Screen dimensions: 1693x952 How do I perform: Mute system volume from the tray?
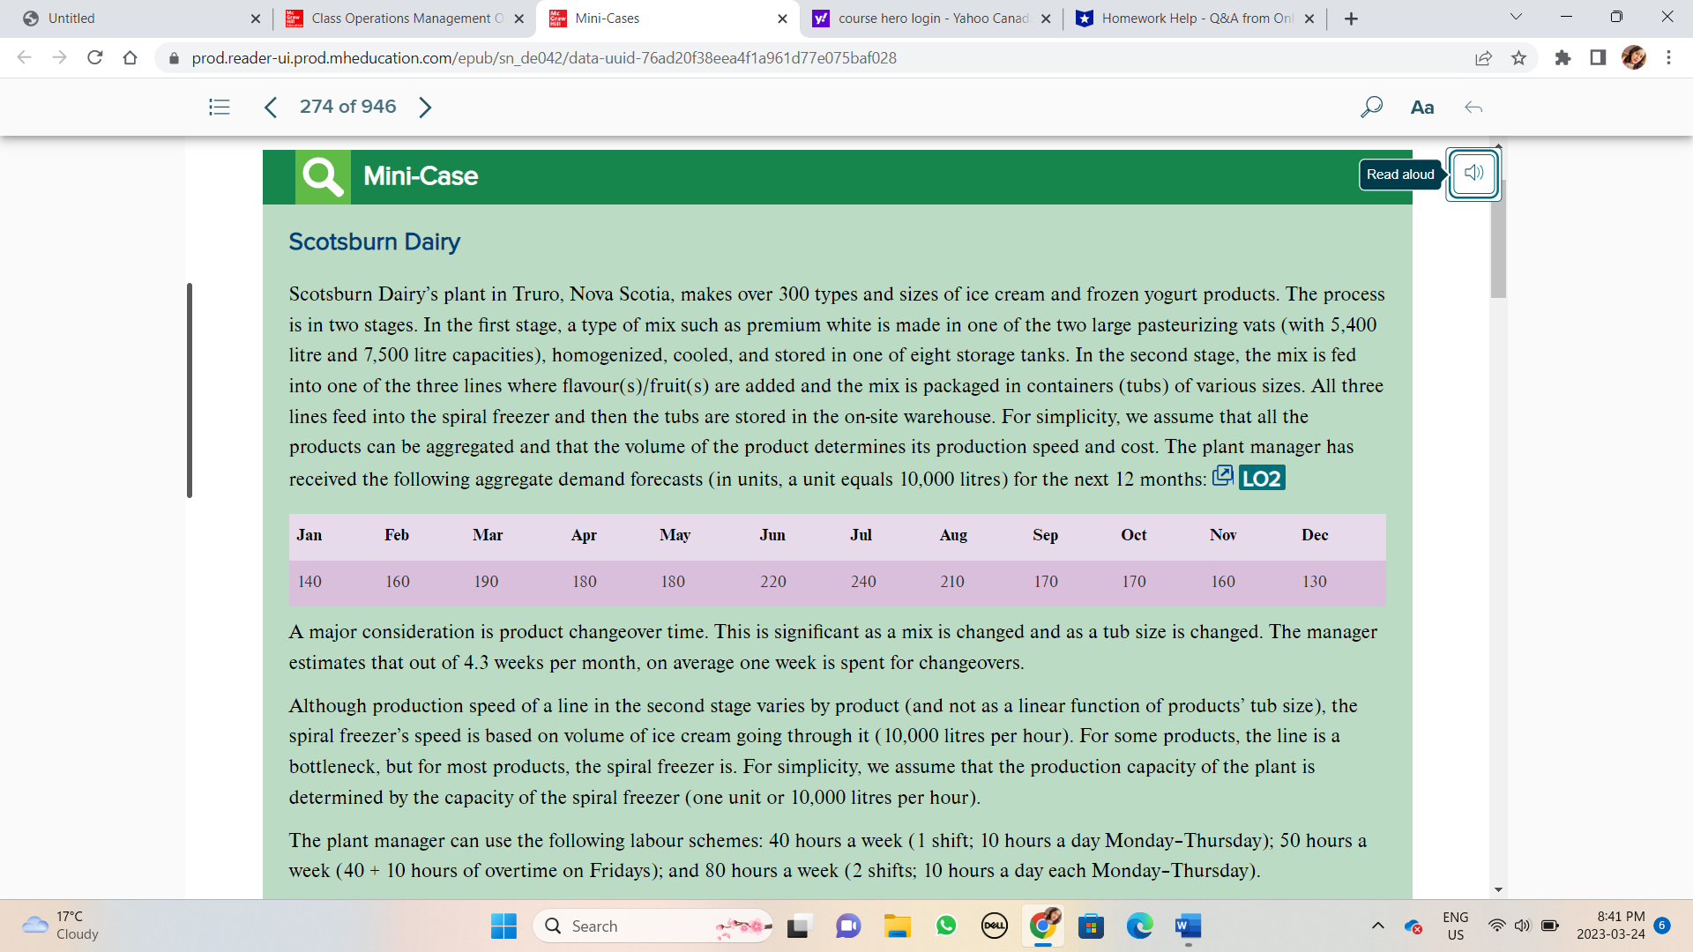1523,926
